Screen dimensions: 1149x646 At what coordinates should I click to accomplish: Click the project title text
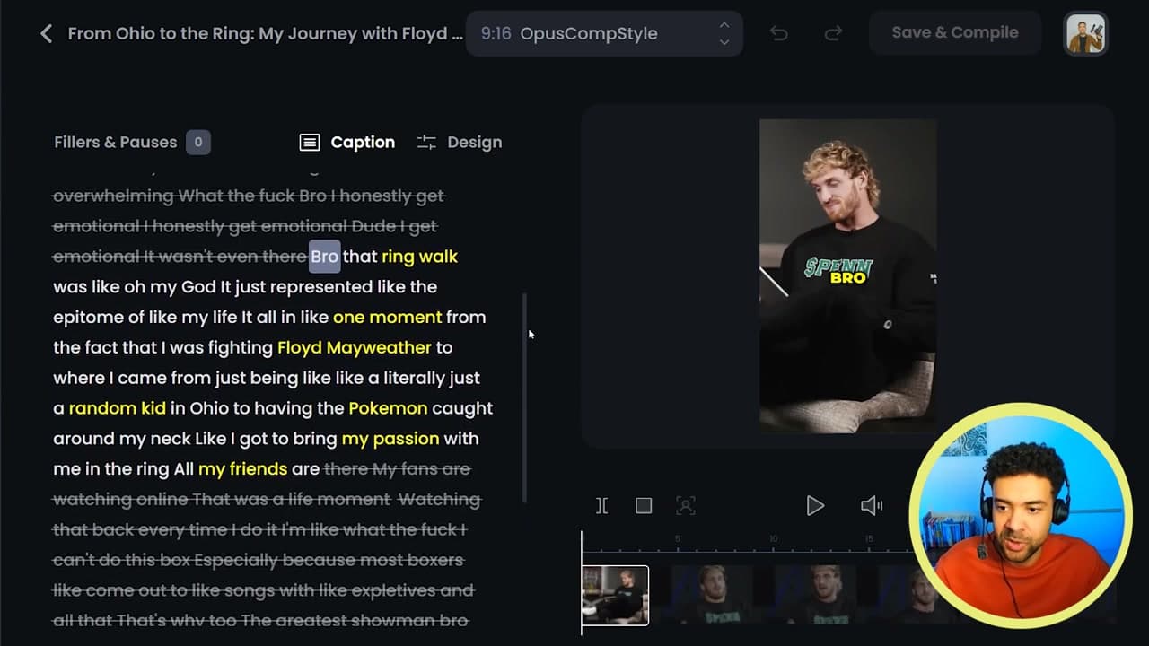coord(266,34)
